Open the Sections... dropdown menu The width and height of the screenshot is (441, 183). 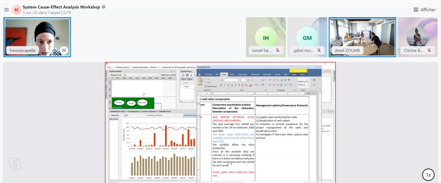[x=155, y=68]
